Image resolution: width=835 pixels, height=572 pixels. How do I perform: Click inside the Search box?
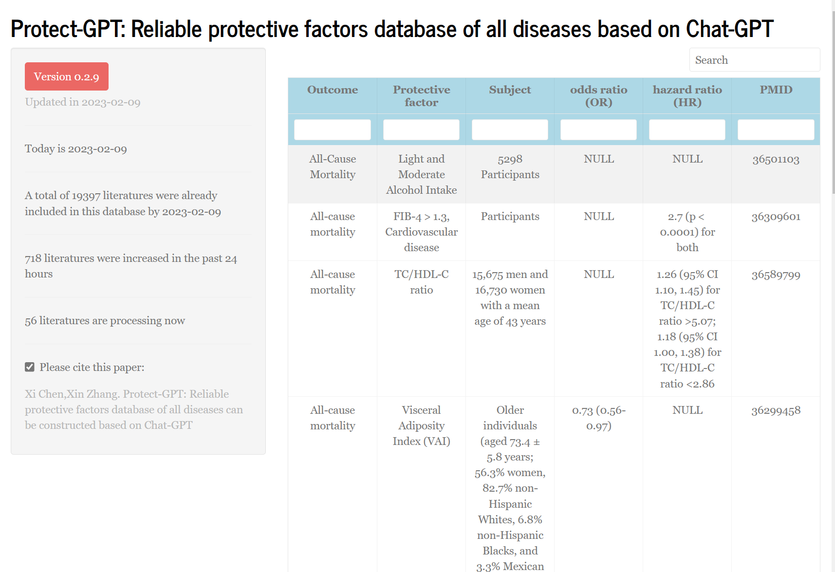click(x=754, y=59)
